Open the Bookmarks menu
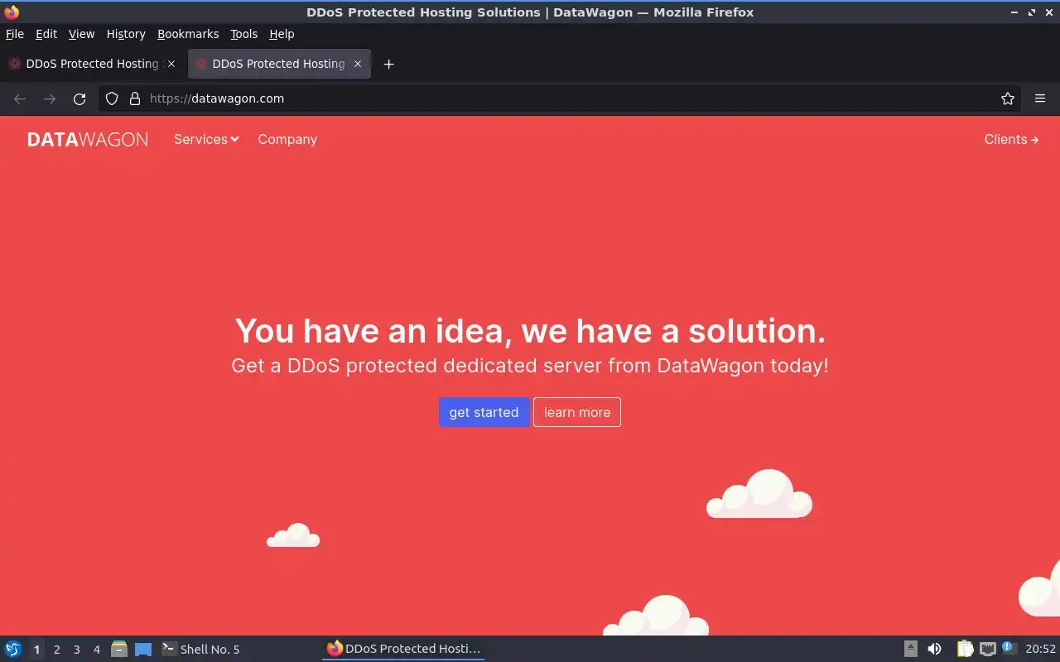 tap(188, 34)
